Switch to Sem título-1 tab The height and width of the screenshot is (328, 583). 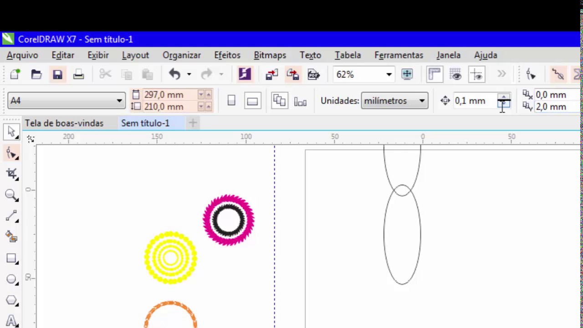pyautogui.click(x=145, y=123)
